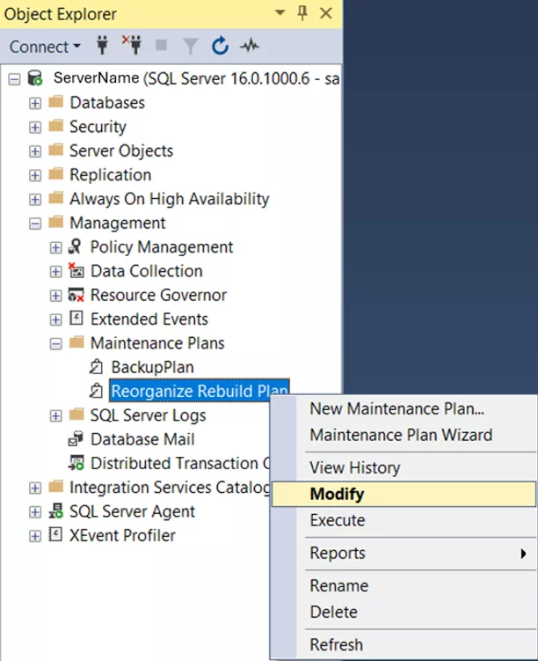Collapse the Management node
The image size is (538, 661).
pyautogui.click(x=35, y=223)
